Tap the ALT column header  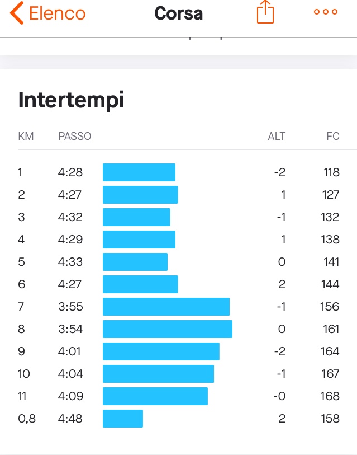pos(277,136)
